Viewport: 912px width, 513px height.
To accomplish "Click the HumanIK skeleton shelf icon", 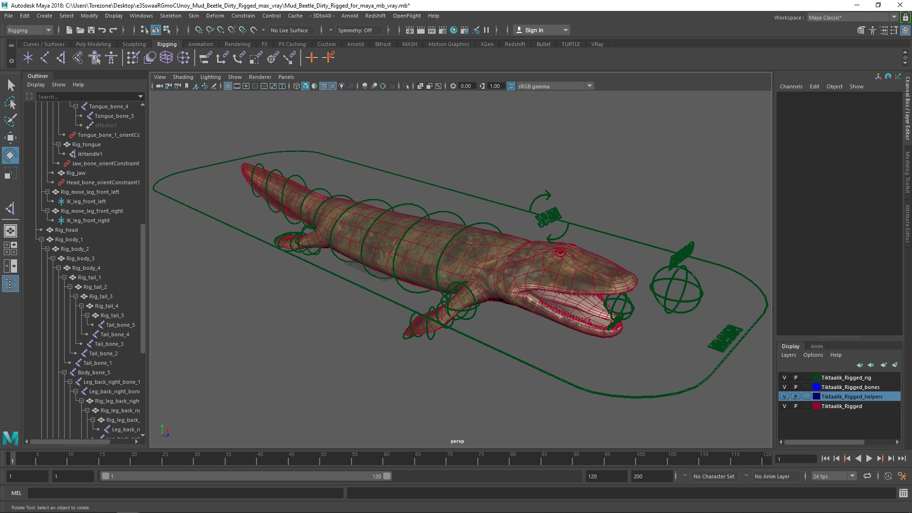I will [112, 58].
